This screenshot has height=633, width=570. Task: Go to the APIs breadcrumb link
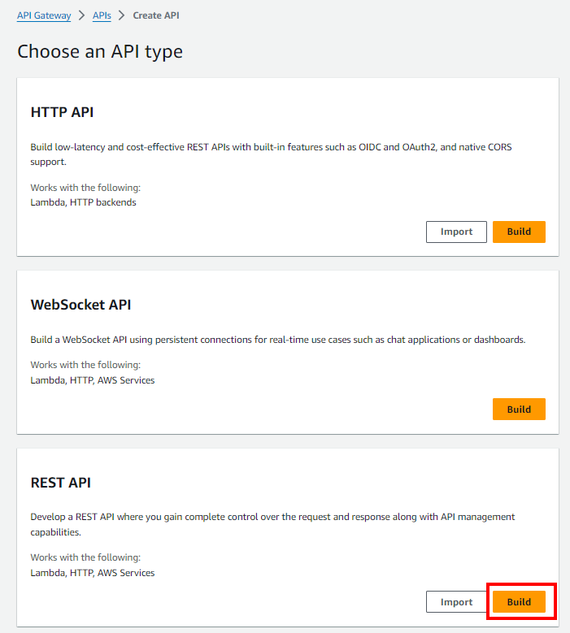(102, 15)
